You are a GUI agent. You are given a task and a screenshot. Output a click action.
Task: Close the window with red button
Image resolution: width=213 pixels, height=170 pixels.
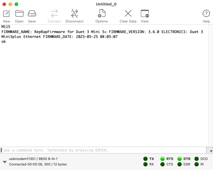4,4
